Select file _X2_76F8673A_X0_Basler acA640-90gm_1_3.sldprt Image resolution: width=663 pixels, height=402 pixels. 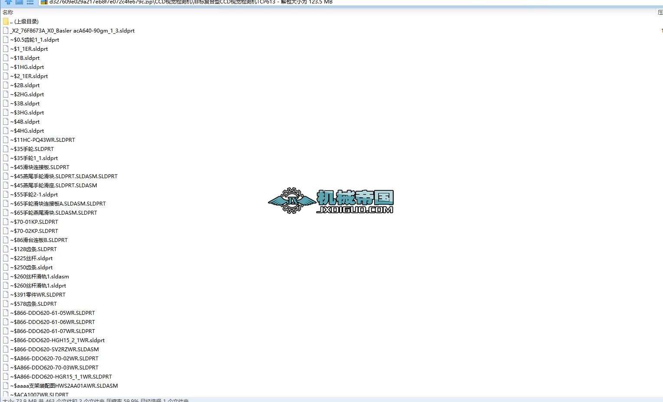[x=72, y=31]
